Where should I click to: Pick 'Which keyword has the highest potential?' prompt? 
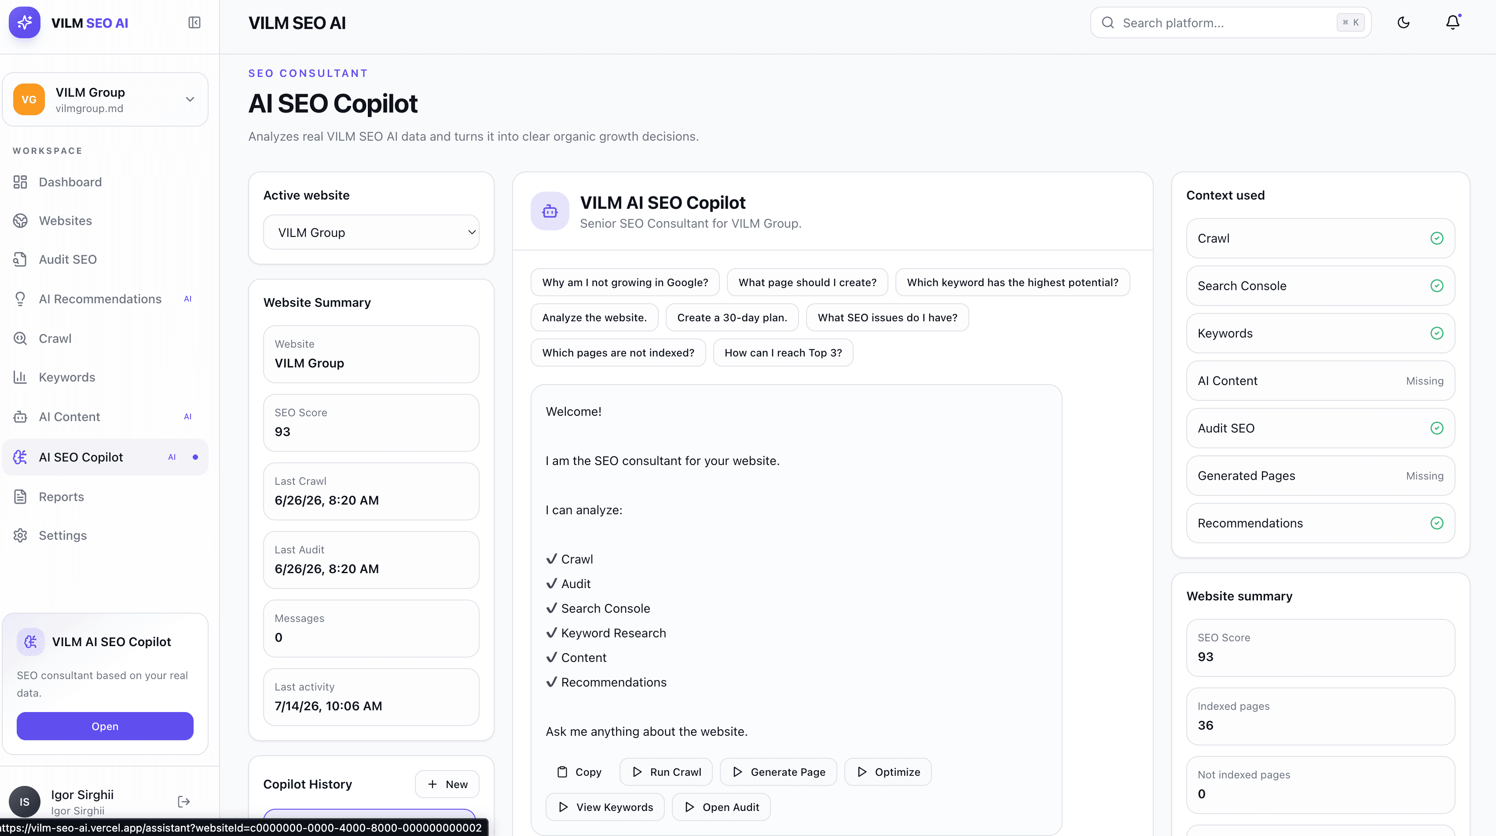[1012, 283]
